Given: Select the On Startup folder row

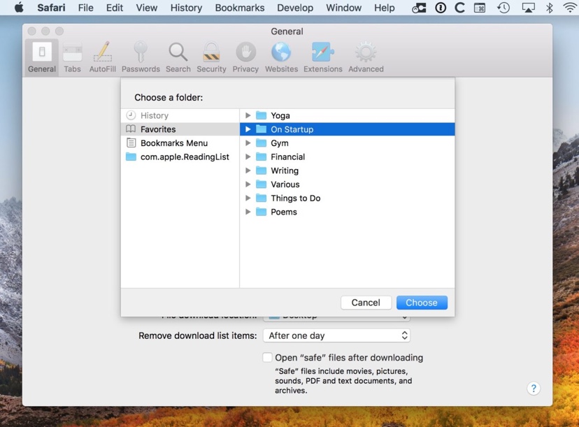Looking at the screenshot, I should point(347,129).
